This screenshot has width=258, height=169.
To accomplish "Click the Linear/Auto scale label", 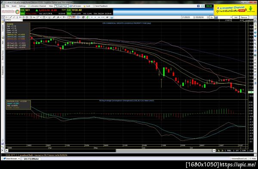I will 249,20.
